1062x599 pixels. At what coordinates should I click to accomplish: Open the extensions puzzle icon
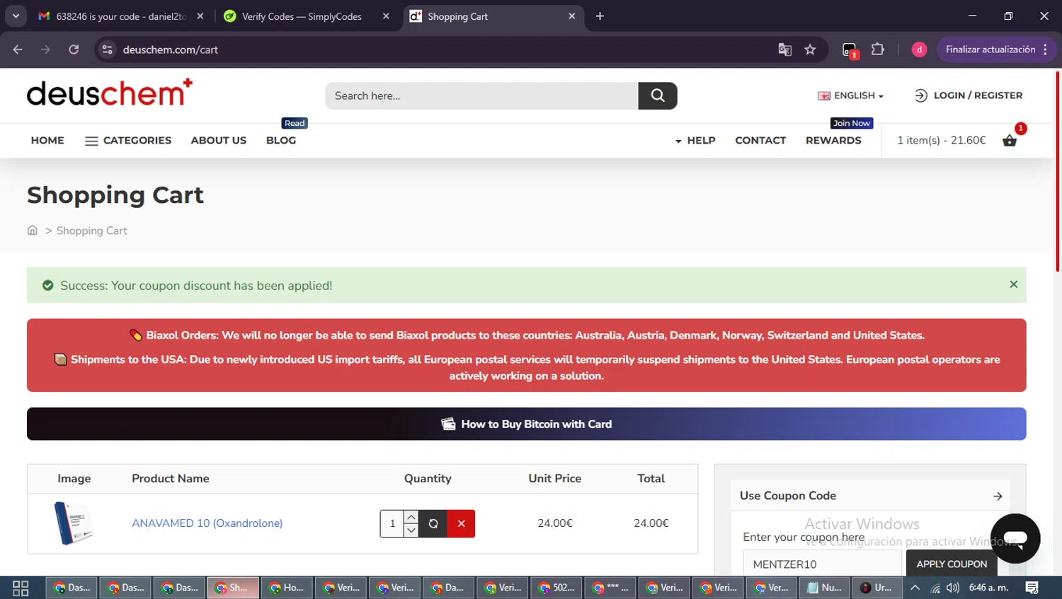coord(878,50)
